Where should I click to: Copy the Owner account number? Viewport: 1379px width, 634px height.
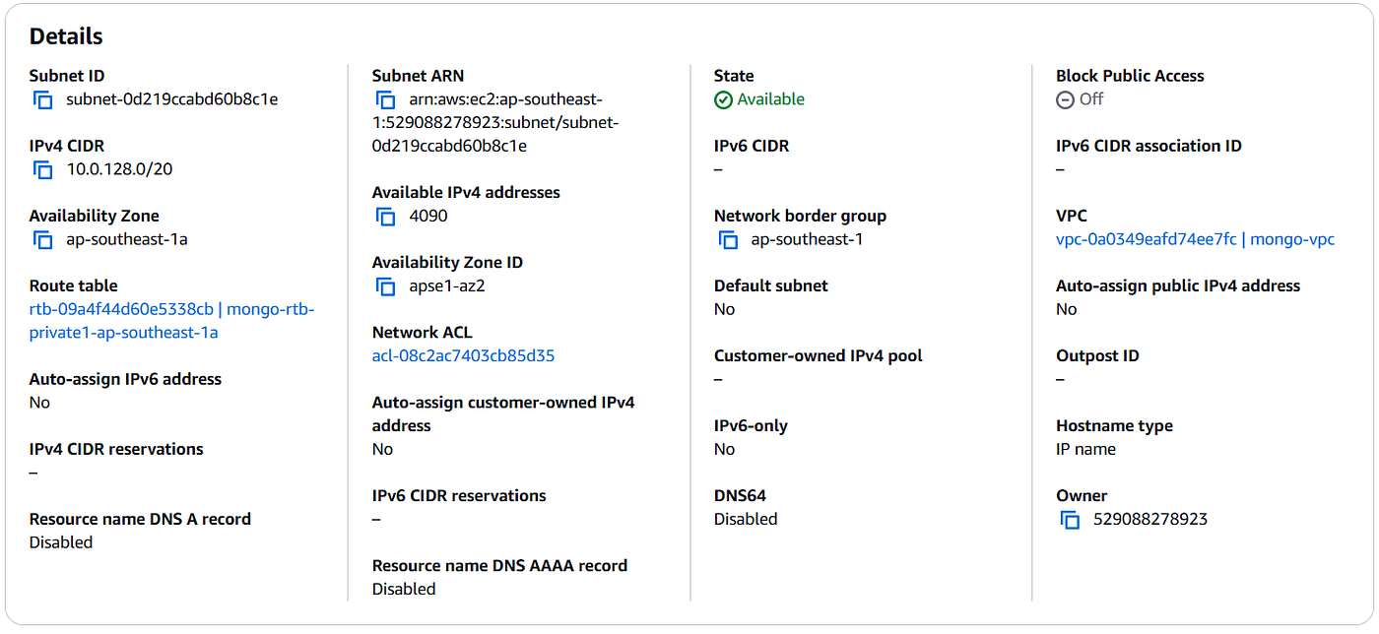tap(1070, 520)
